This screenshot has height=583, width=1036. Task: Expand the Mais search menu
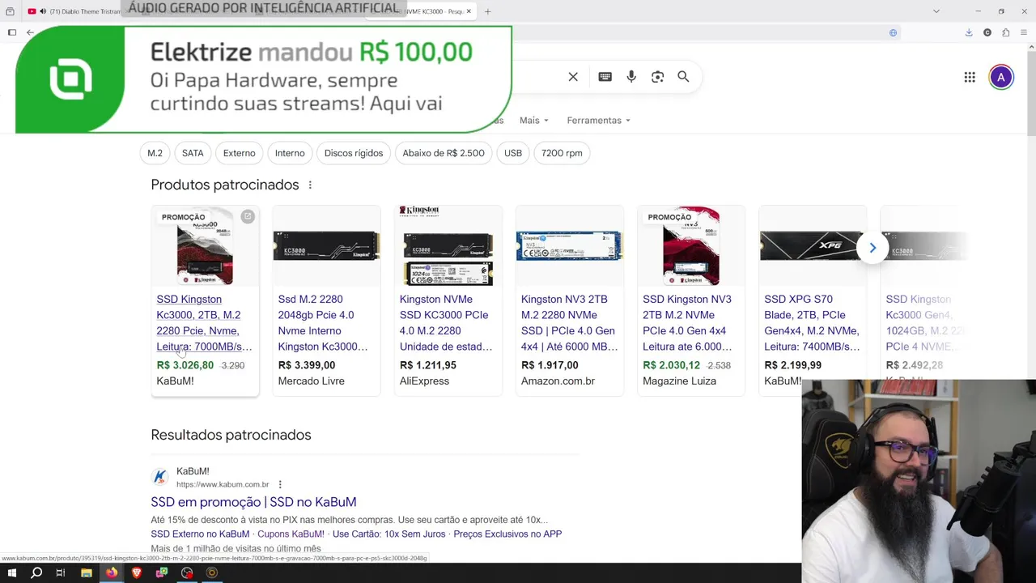coord(534,120)
